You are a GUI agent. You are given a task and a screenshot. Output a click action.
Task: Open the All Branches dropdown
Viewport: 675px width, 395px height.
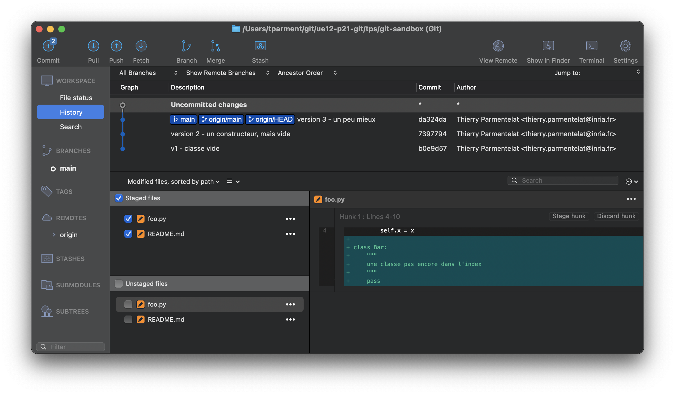tap(148, 73)
